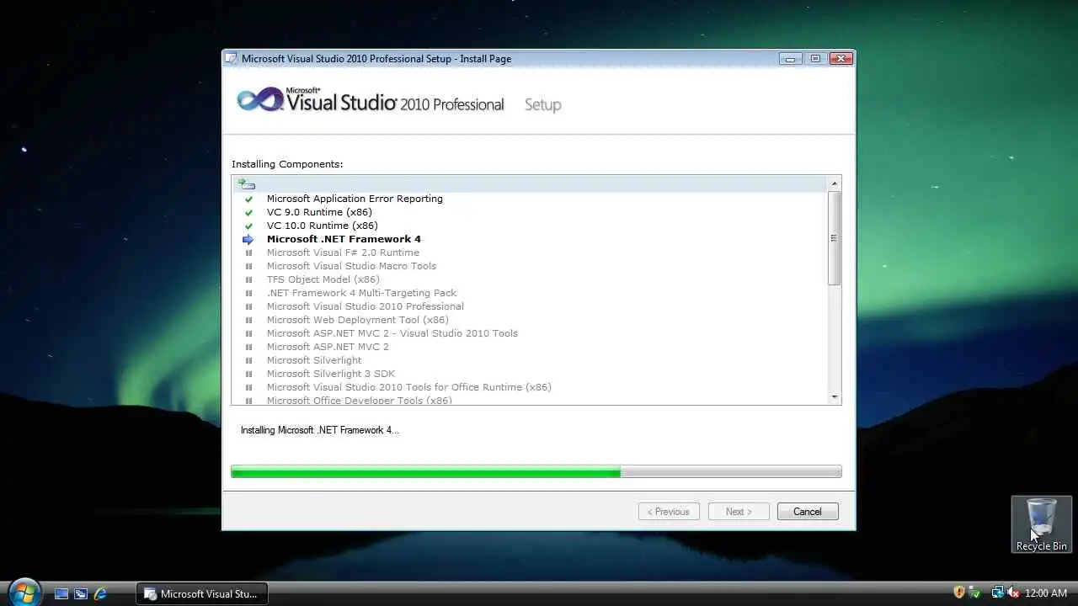Click the setup icon in the window title bar
This screenshot has width=1078, height=606.
click(231, 59)
